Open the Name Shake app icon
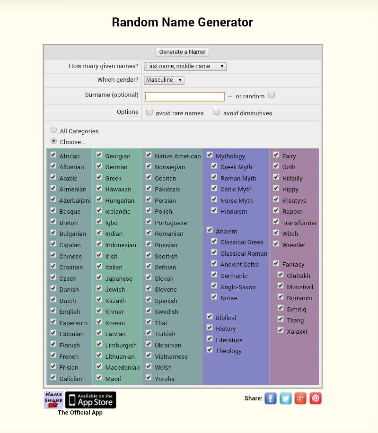The height and width of the screenshot is (433, 378). [x=53, y=400]
